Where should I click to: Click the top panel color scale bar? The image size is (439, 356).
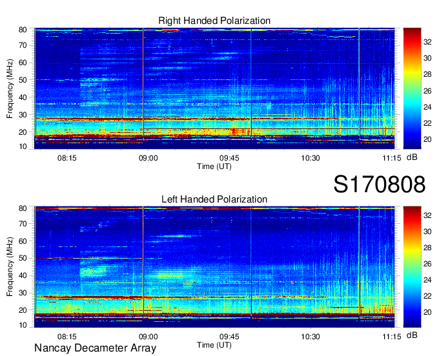tap(412, 88)
